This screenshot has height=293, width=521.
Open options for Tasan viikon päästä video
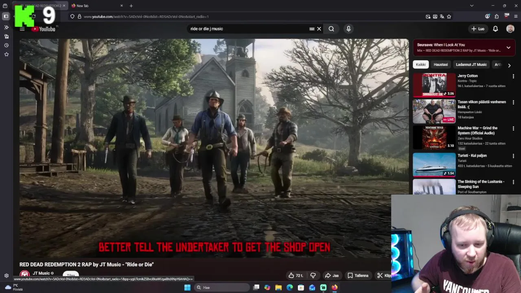coord(513,102)
